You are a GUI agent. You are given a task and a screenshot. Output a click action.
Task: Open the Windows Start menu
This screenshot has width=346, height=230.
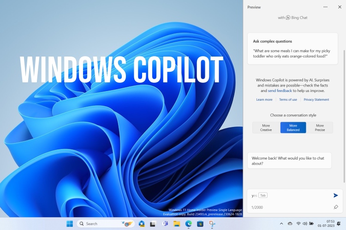(x=70, y=224)
